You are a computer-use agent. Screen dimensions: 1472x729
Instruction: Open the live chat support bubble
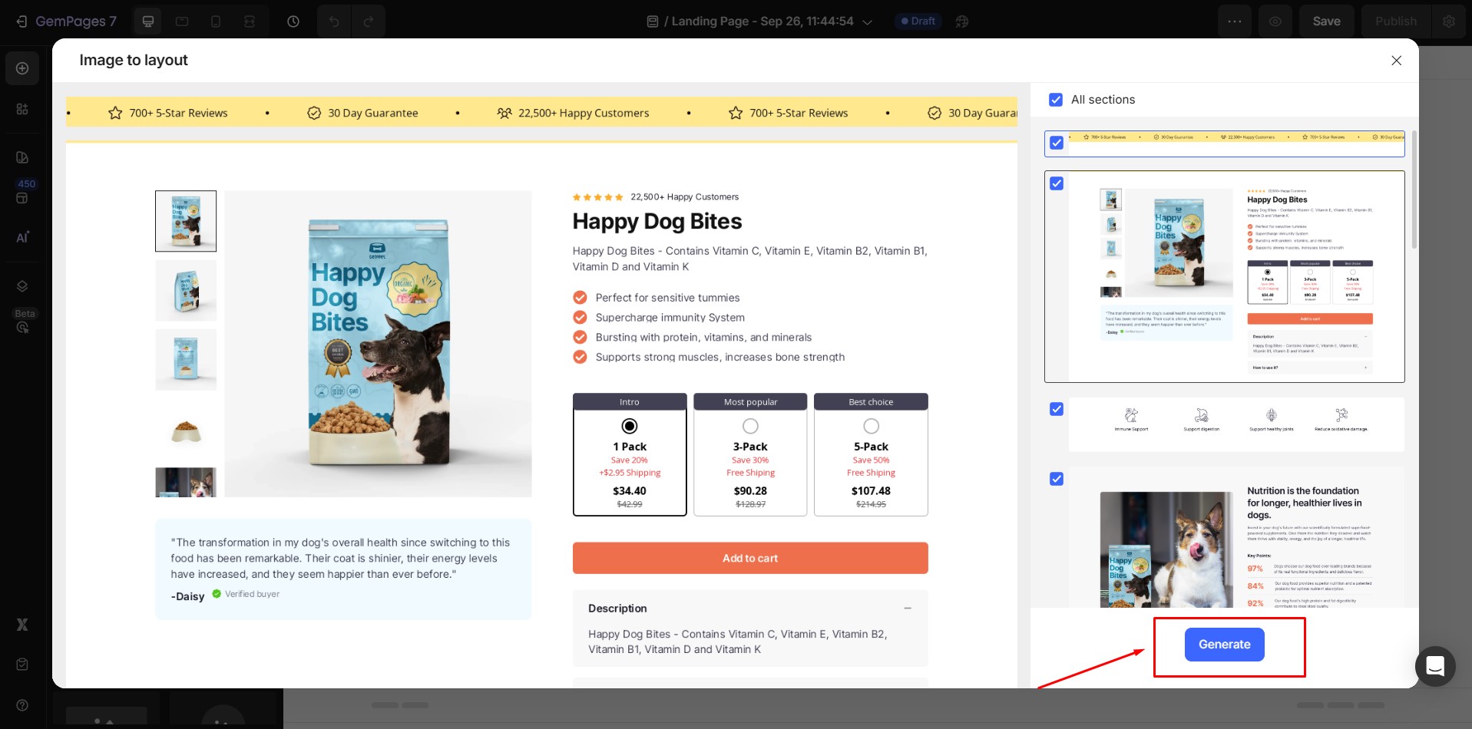coord(1434,666)
